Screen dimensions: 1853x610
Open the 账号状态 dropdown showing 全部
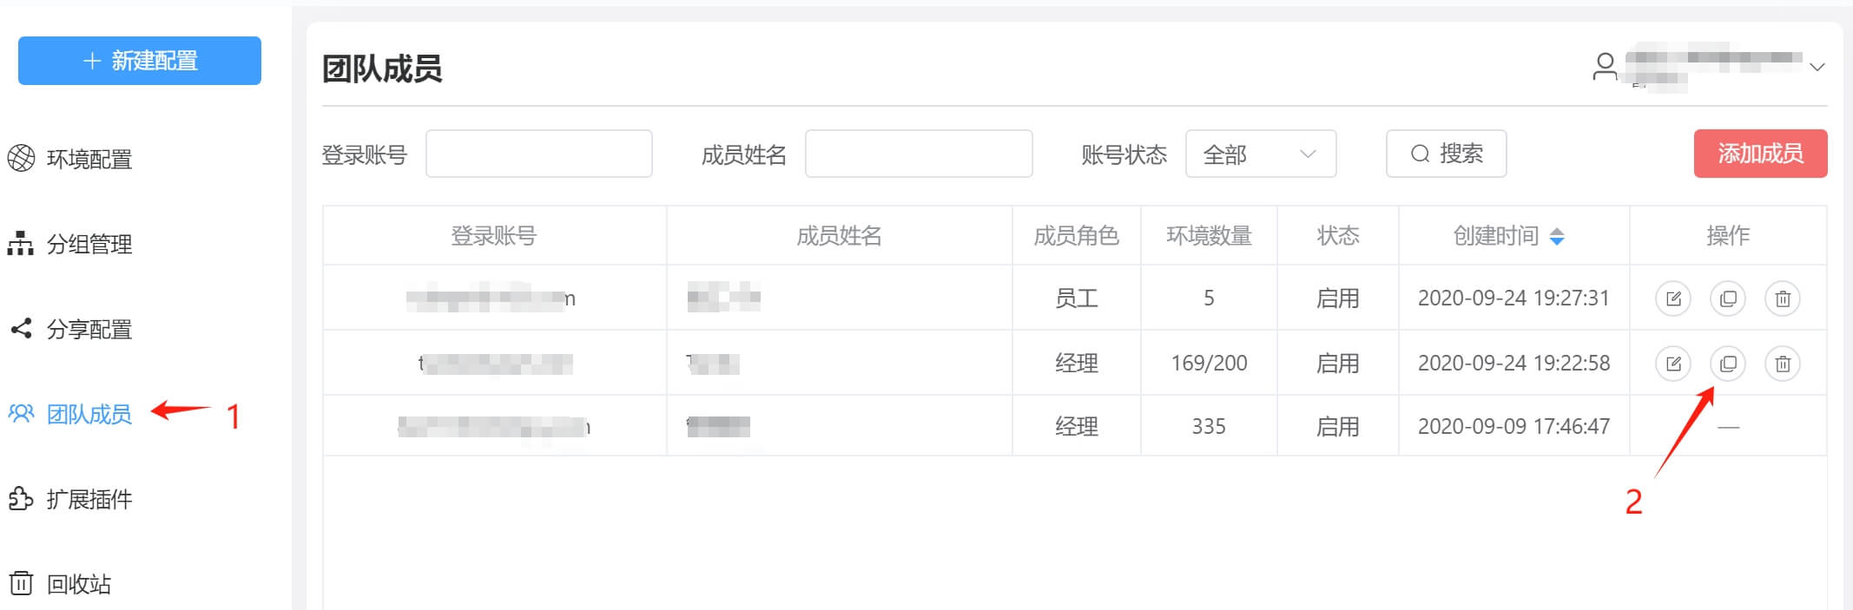click(x=1260, y=154)
